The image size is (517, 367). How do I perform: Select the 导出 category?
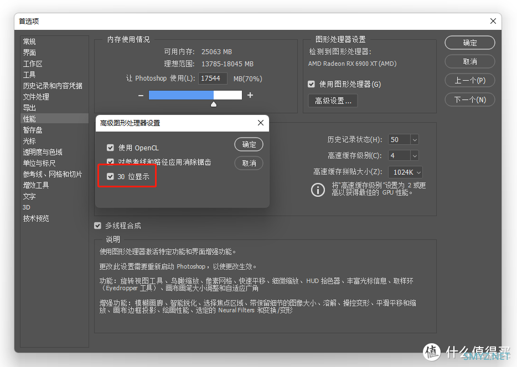(x=29, y=108)
